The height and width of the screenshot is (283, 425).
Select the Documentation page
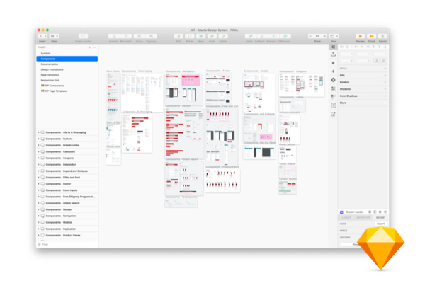coord(67,64)
